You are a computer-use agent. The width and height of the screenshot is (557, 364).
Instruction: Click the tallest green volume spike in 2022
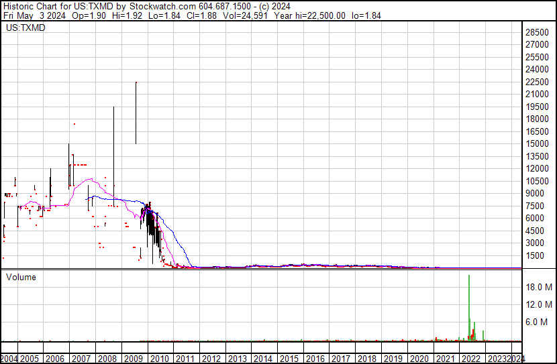point(468,305)
